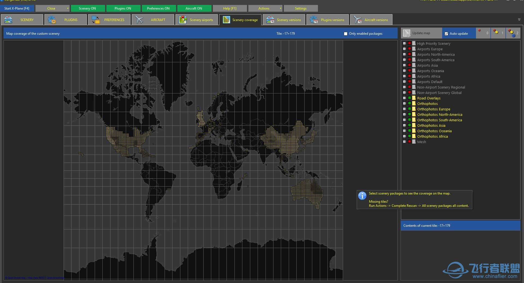Expand the Orthophotos North-America node
Screen dimensions: 524x283
pyautogui.click(x=404, y=114)
